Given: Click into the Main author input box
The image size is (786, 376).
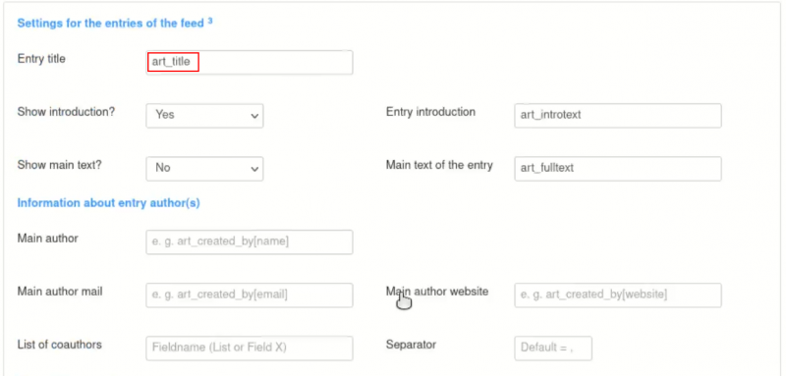Looking at the screenshot, I should (250, 242).
